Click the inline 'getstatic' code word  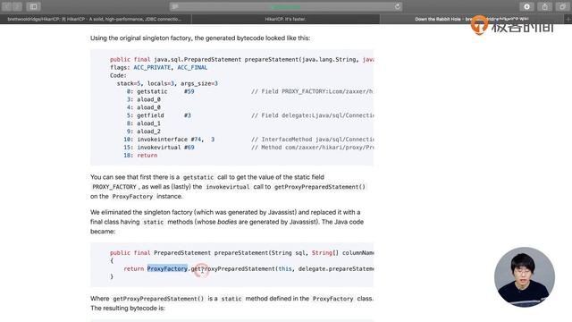(198, 177)
